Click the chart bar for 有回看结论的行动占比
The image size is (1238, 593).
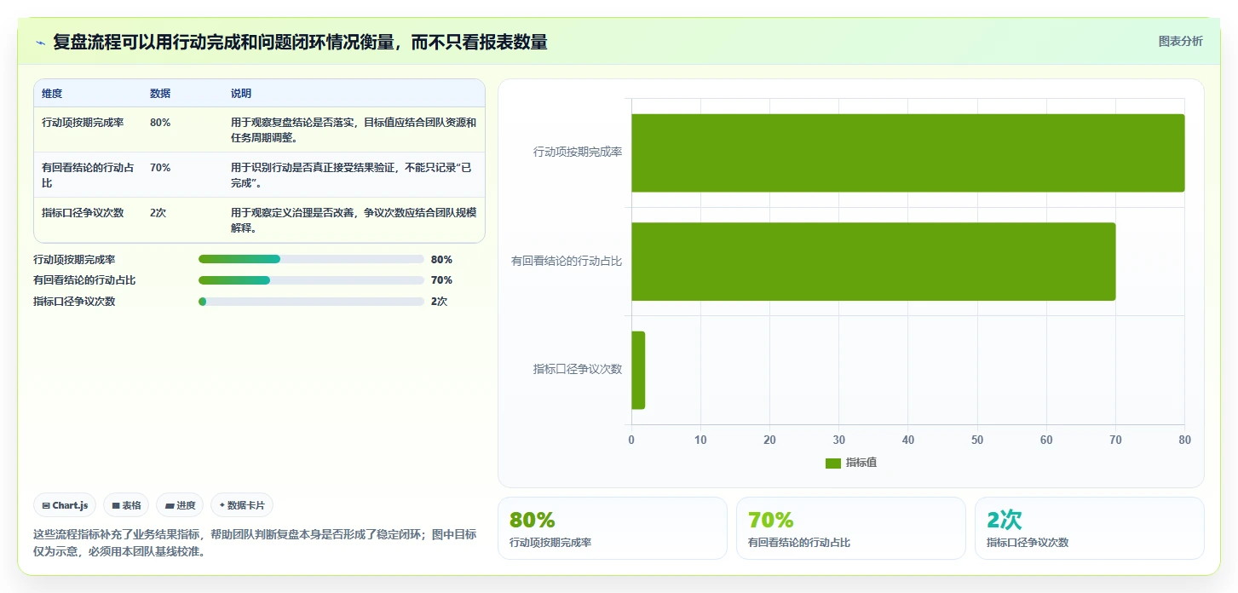tap(873, 262)
